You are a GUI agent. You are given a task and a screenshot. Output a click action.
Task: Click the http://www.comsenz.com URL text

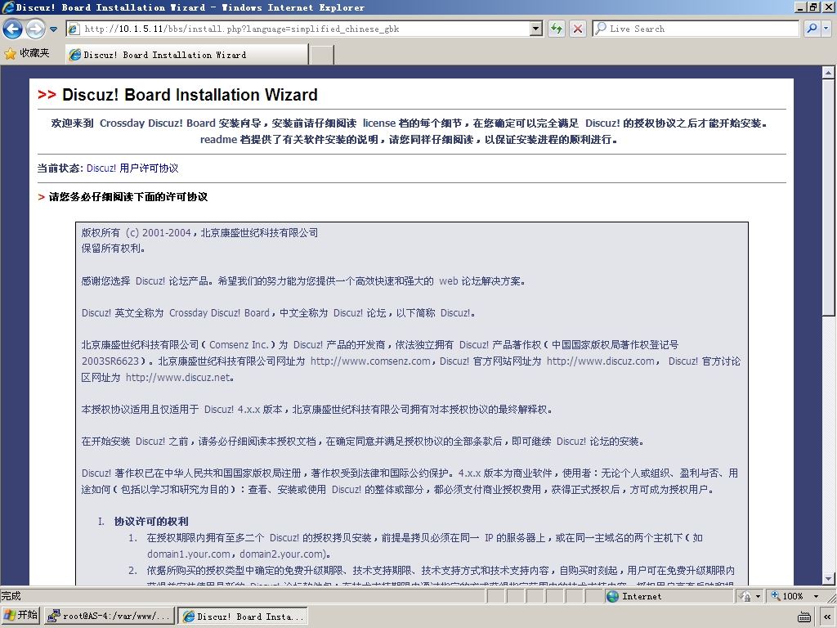coord(370,361)
